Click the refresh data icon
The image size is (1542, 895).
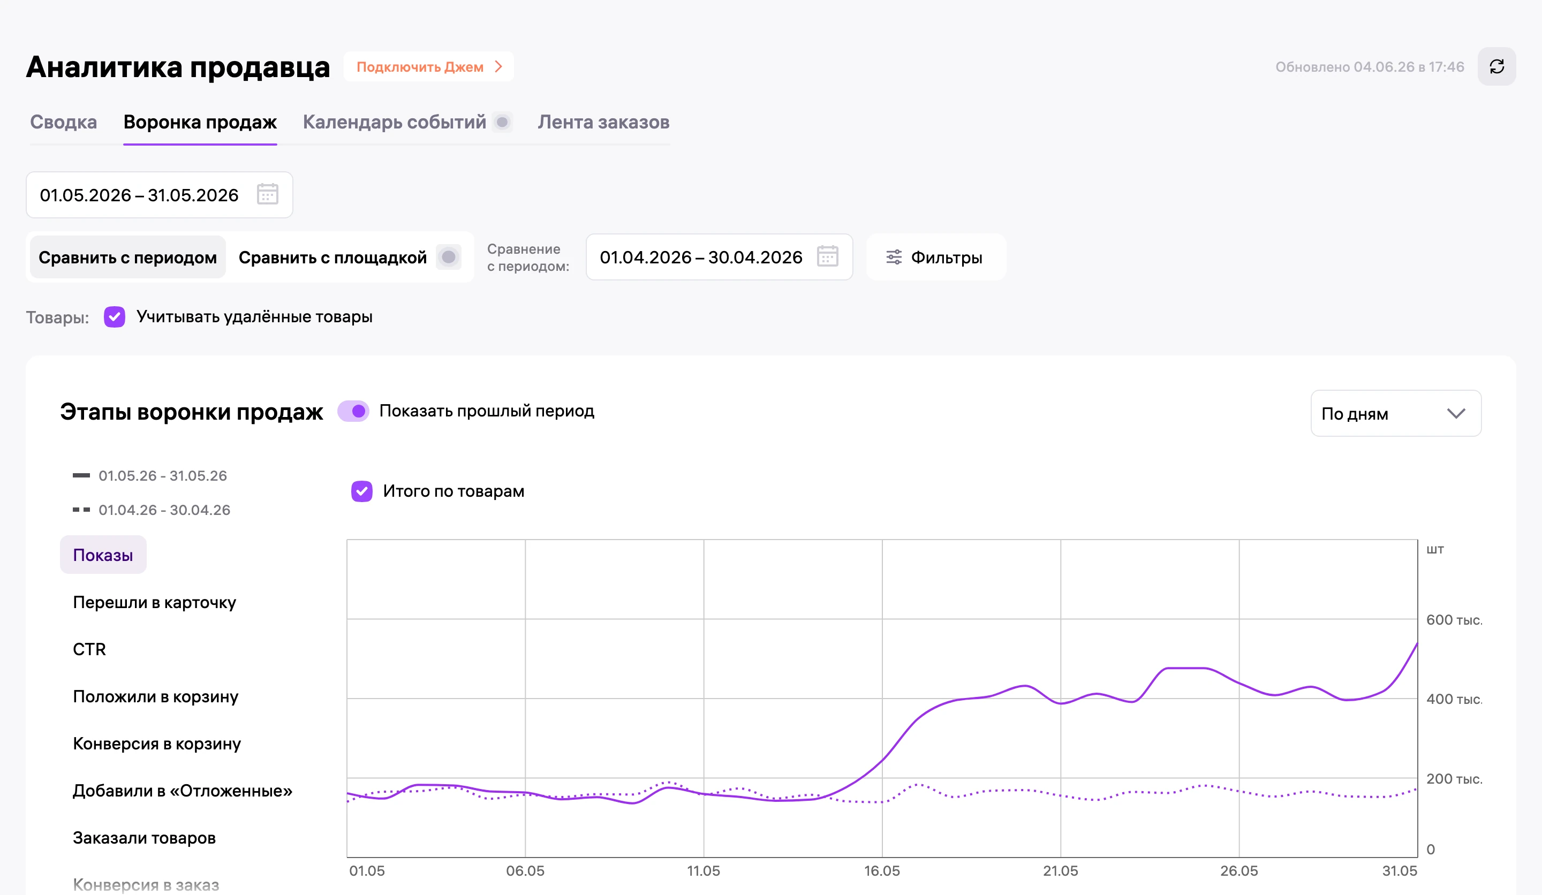click(1496, 67)
